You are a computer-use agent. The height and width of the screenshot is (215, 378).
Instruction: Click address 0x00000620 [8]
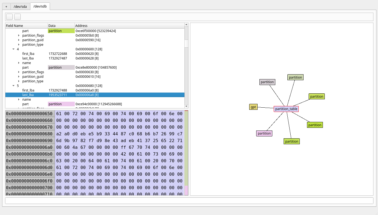[x=87, y=54]
